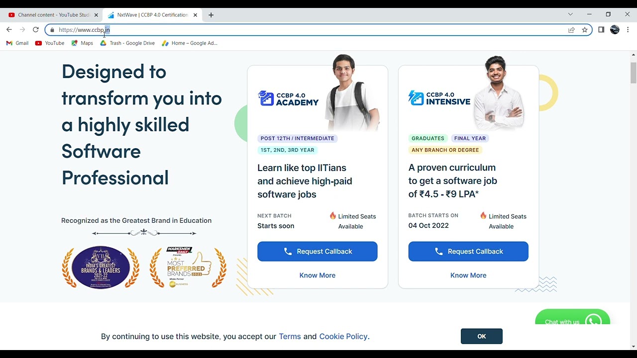Click Learn like top IITians heading
This screenshot has height=358, width=637.
pos(305,181)
